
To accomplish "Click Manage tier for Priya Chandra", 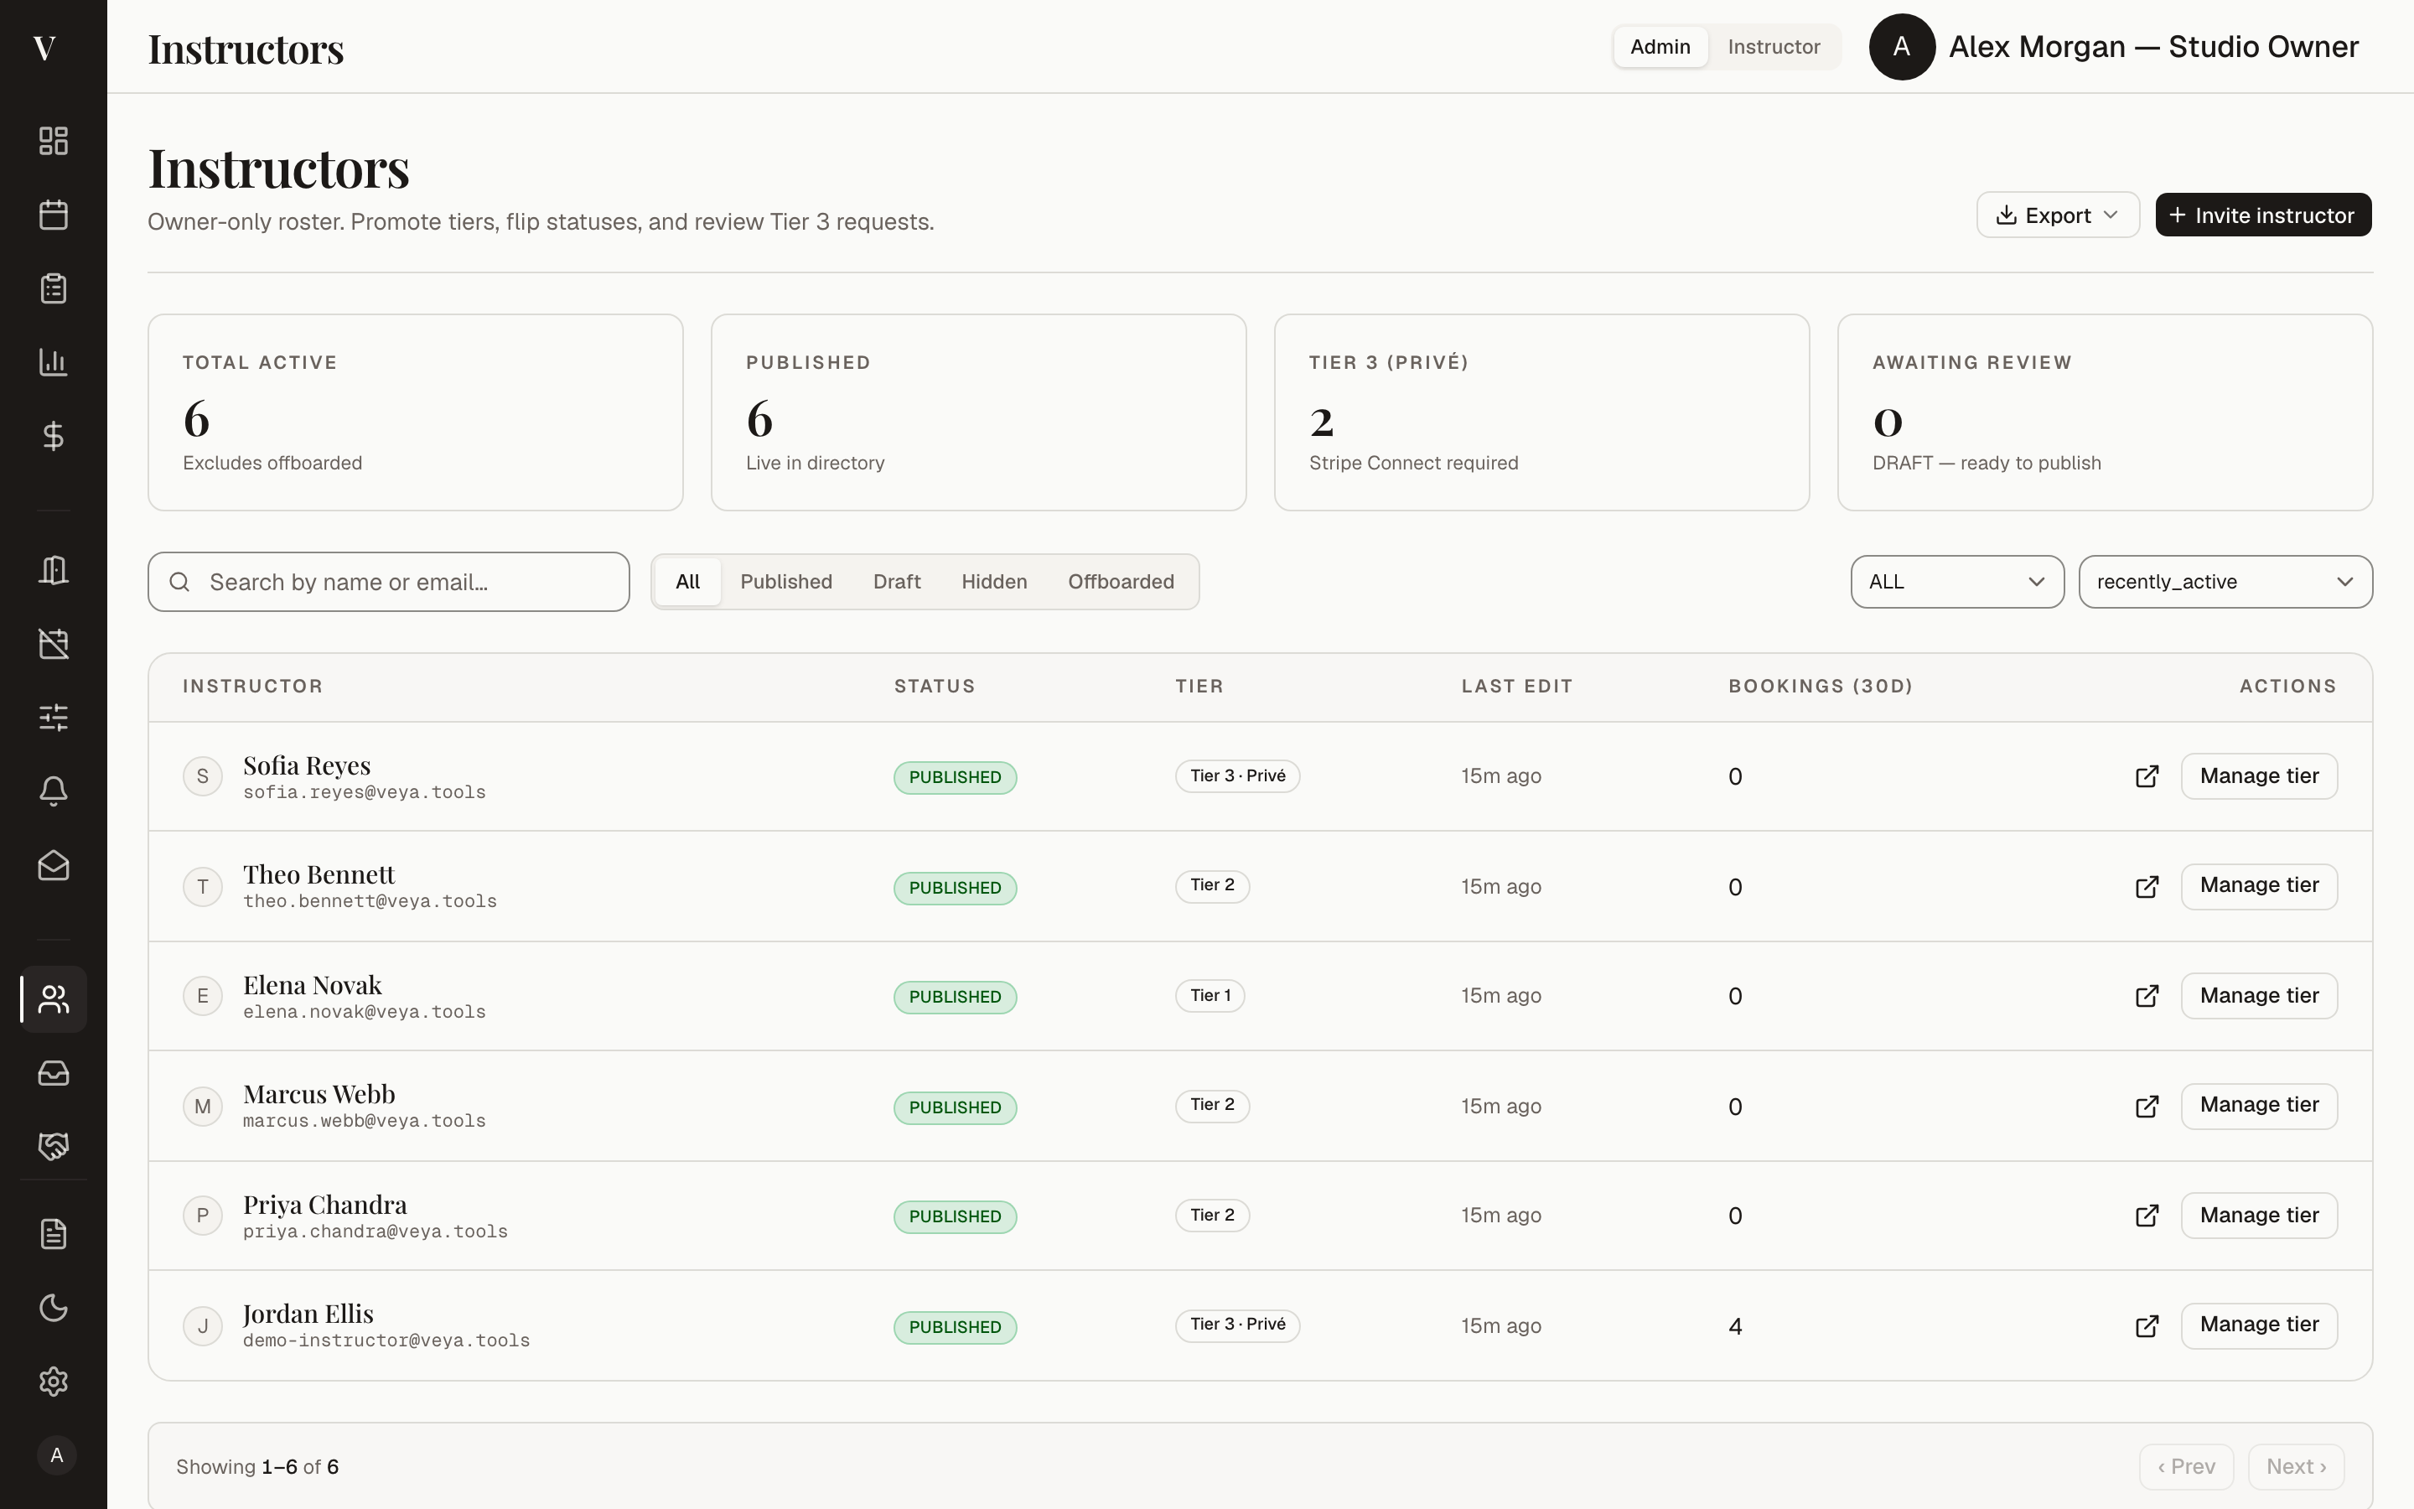I will pos(2260,1215).
